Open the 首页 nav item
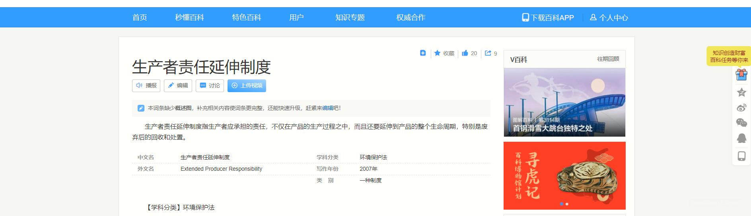Image resolution: width=751 pixels, height=216 pixels. [x=140, y=17]
